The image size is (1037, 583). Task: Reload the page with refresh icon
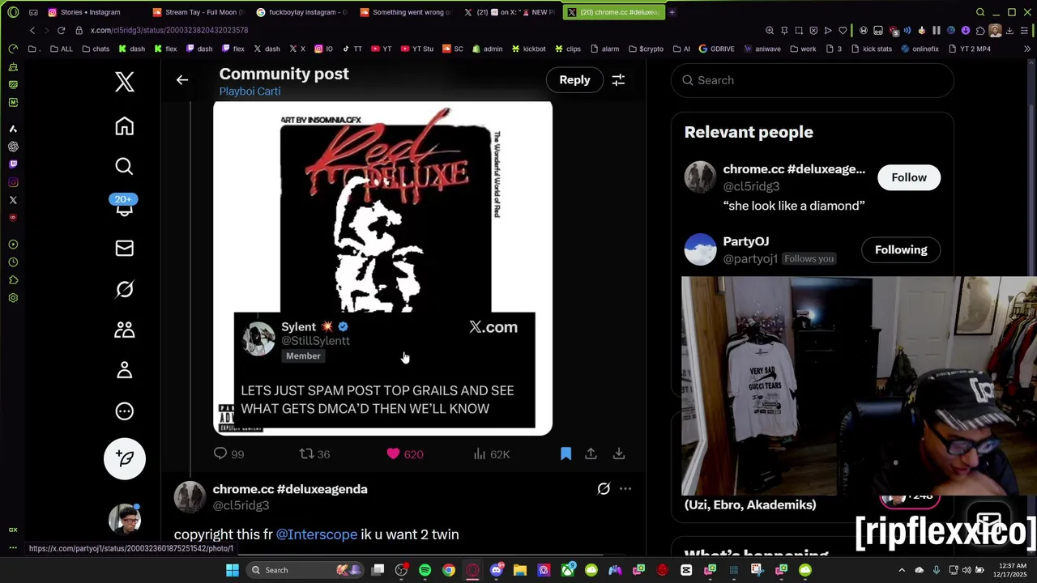tap(61, 30)
